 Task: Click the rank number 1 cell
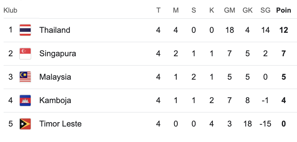(10, 30)
